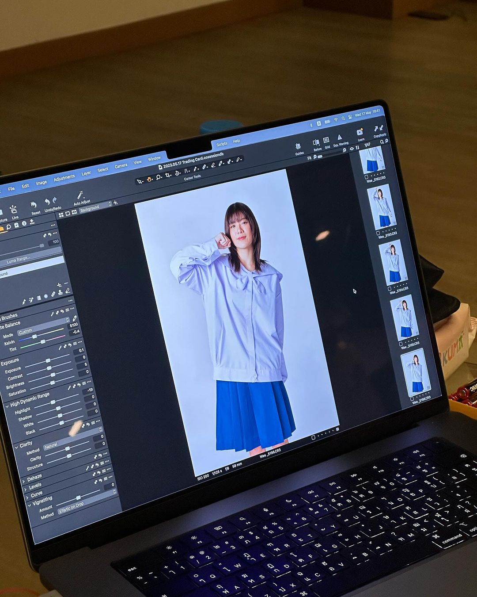Click the Fit zoom label
The height and width of the screenshot is (597, 477).
309,158
